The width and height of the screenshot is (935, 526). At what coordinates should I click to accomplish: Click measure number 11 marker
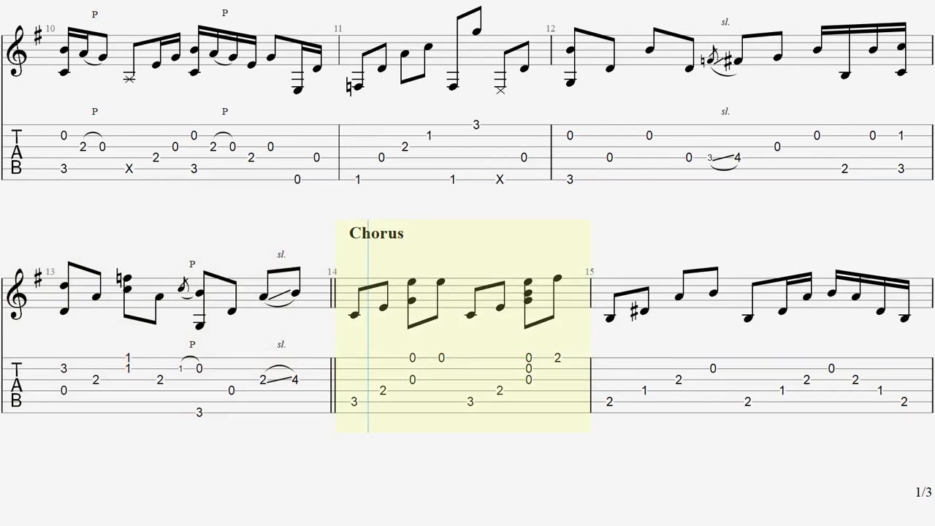(x=338, y=28)
